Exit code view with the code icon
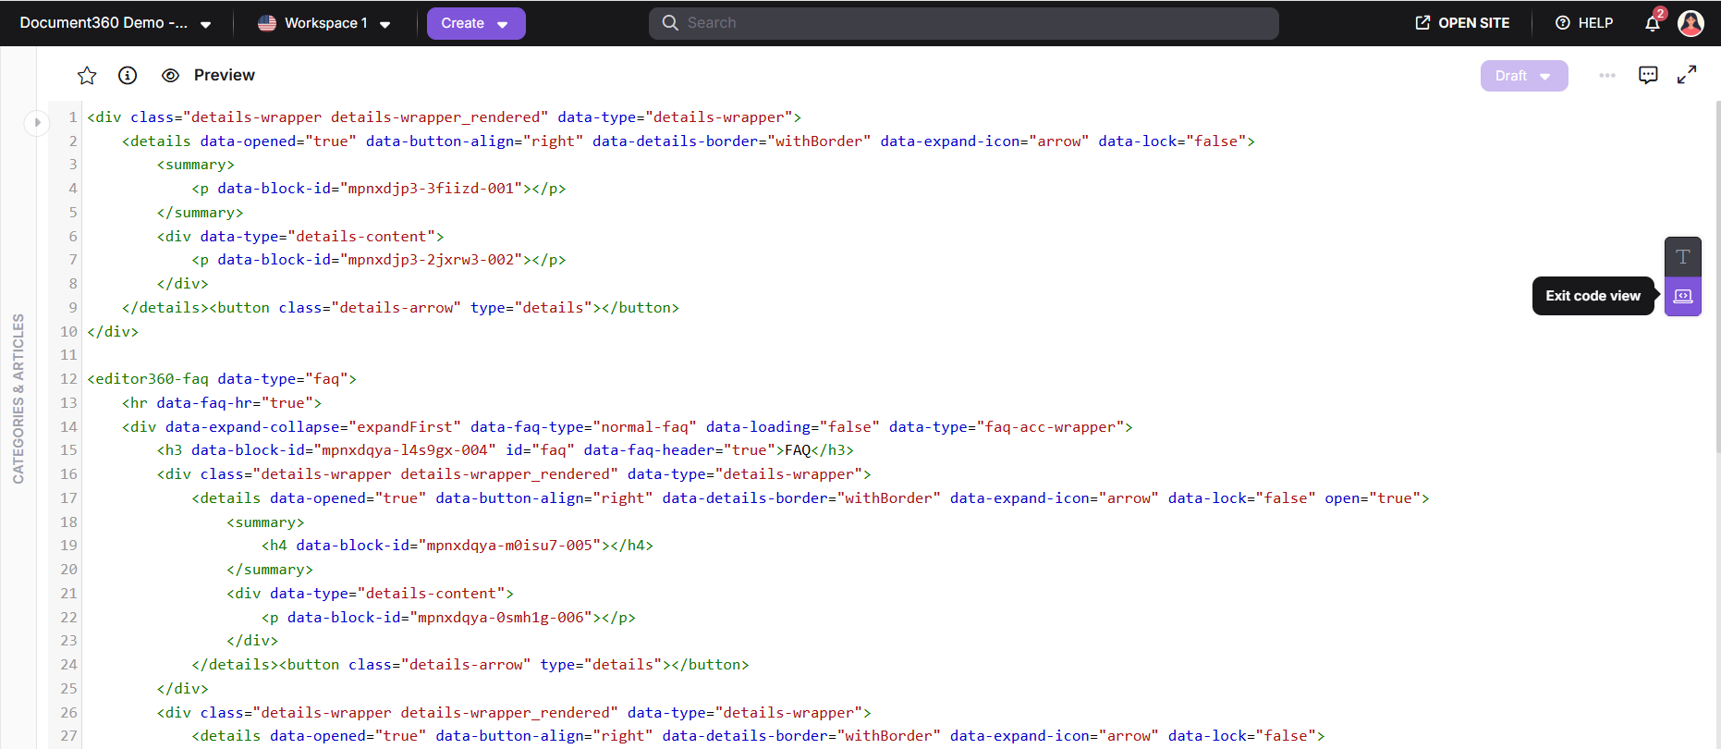The height and width of the screenshot is (749, 1721). pos(1683,297)
